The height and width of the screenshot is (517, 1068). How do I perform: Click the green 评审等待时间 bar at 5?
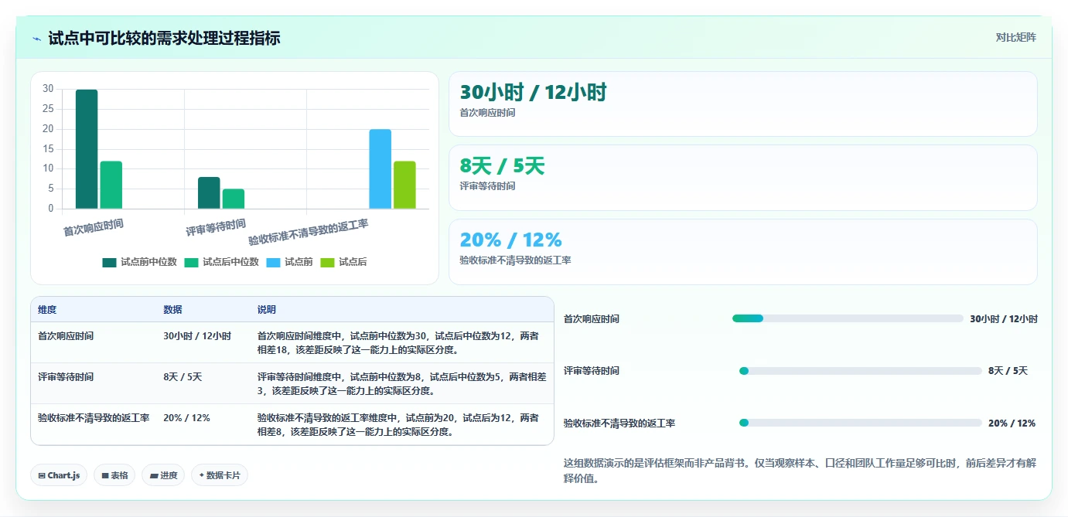pyautogui.click(x=234, y=199)
